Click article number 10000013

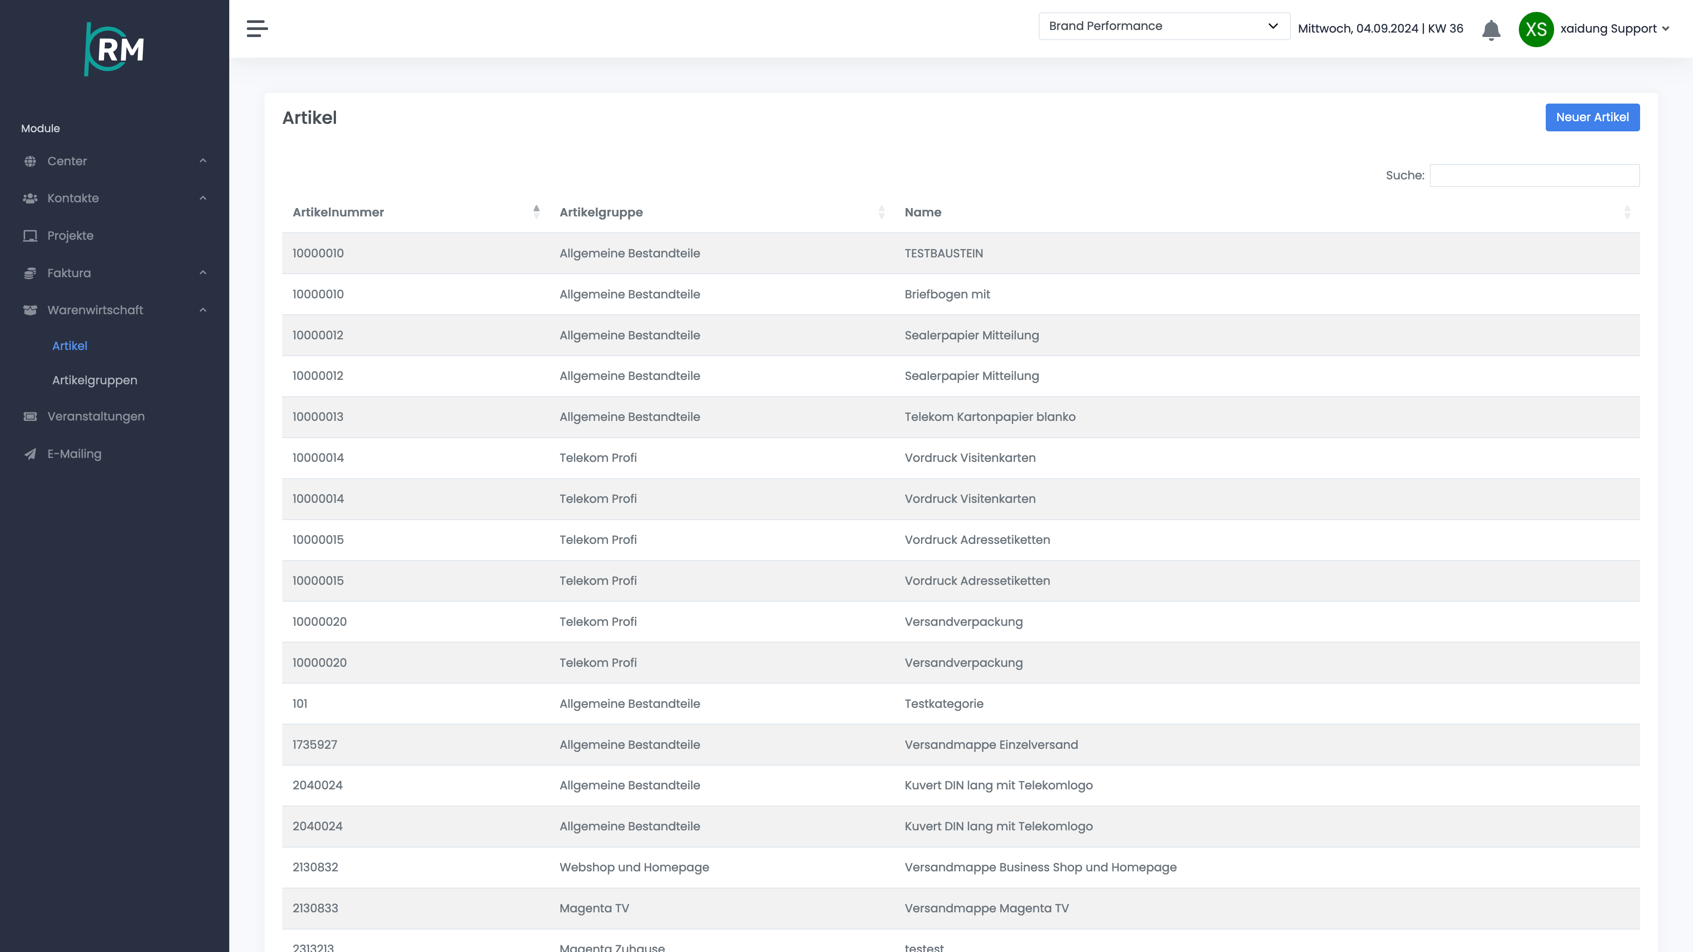tap(318, 417)
